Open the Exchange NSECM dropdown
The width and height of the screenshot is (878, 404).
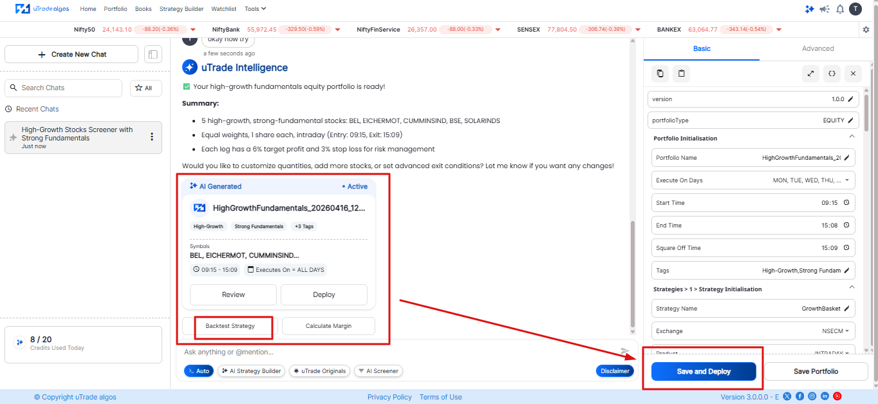(753, 331)
